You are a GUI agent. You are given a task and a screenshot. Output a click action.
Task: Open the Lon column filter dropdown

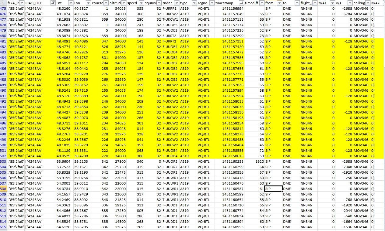point(88,3)
